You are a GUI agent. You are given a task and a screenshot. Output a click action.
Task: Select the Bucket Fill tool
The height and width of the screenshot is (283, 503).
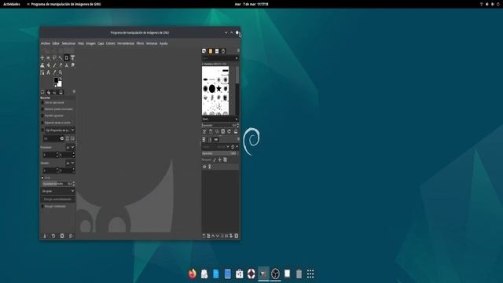(x=48, y=65)
